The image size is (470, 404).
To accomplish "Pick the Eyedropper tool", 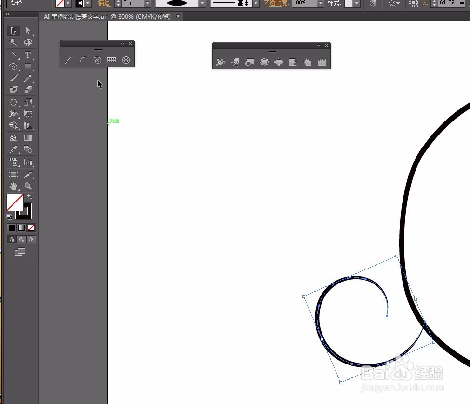I will coord(13,149).
